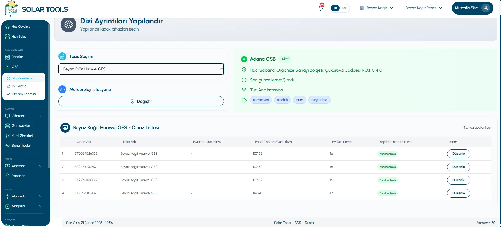Click the sidebar vertical scrollbar
Image resolution: width=501 pixels, height=227 pixels.
pyautogui.click(x=49, y=96)
